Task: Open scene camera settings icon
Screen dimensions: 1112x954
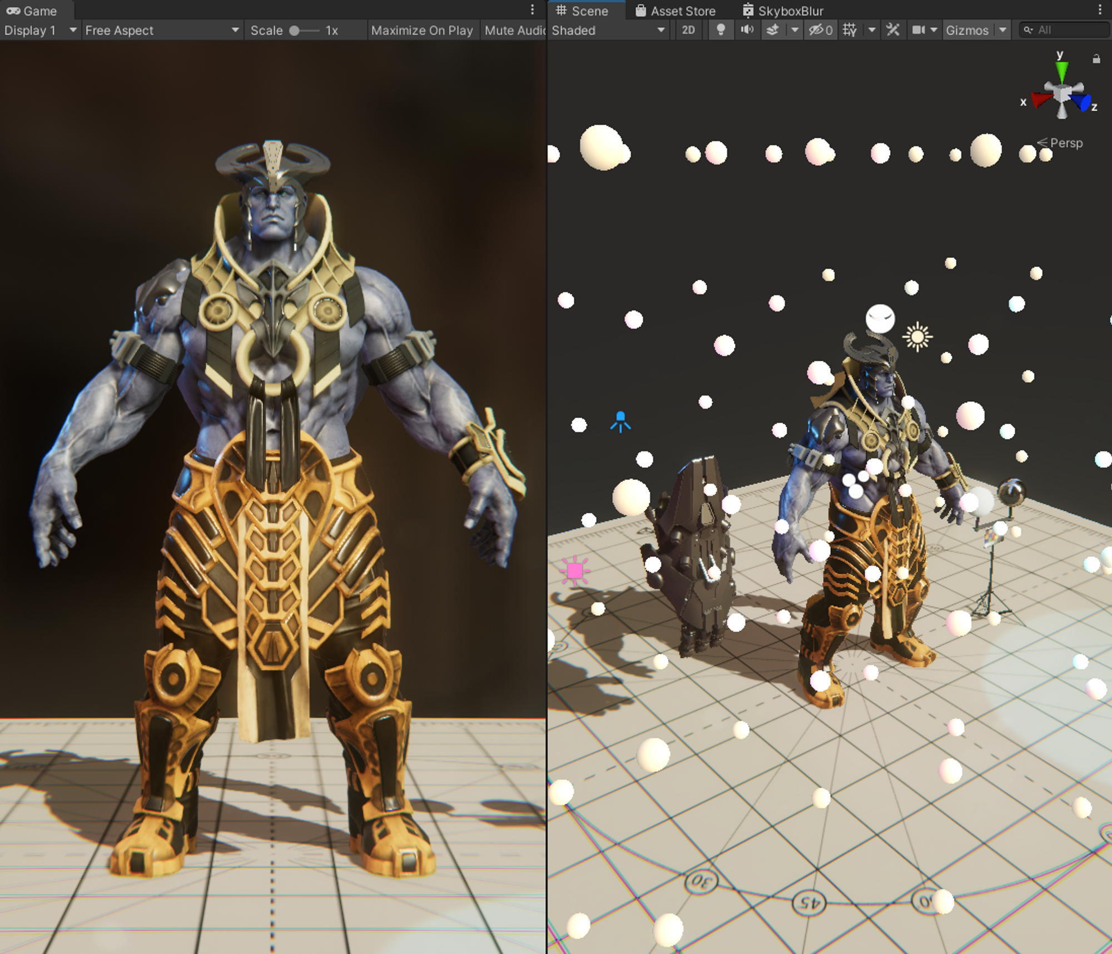Action: (x=919, y=30)
